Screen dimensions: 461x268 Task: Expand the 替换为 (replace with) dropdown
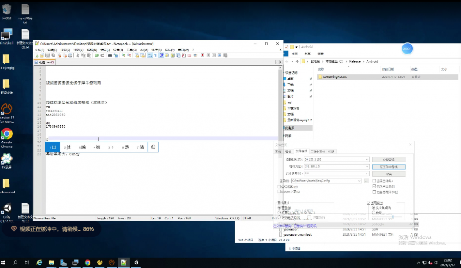pyautogui.click(x=367, y=166)
